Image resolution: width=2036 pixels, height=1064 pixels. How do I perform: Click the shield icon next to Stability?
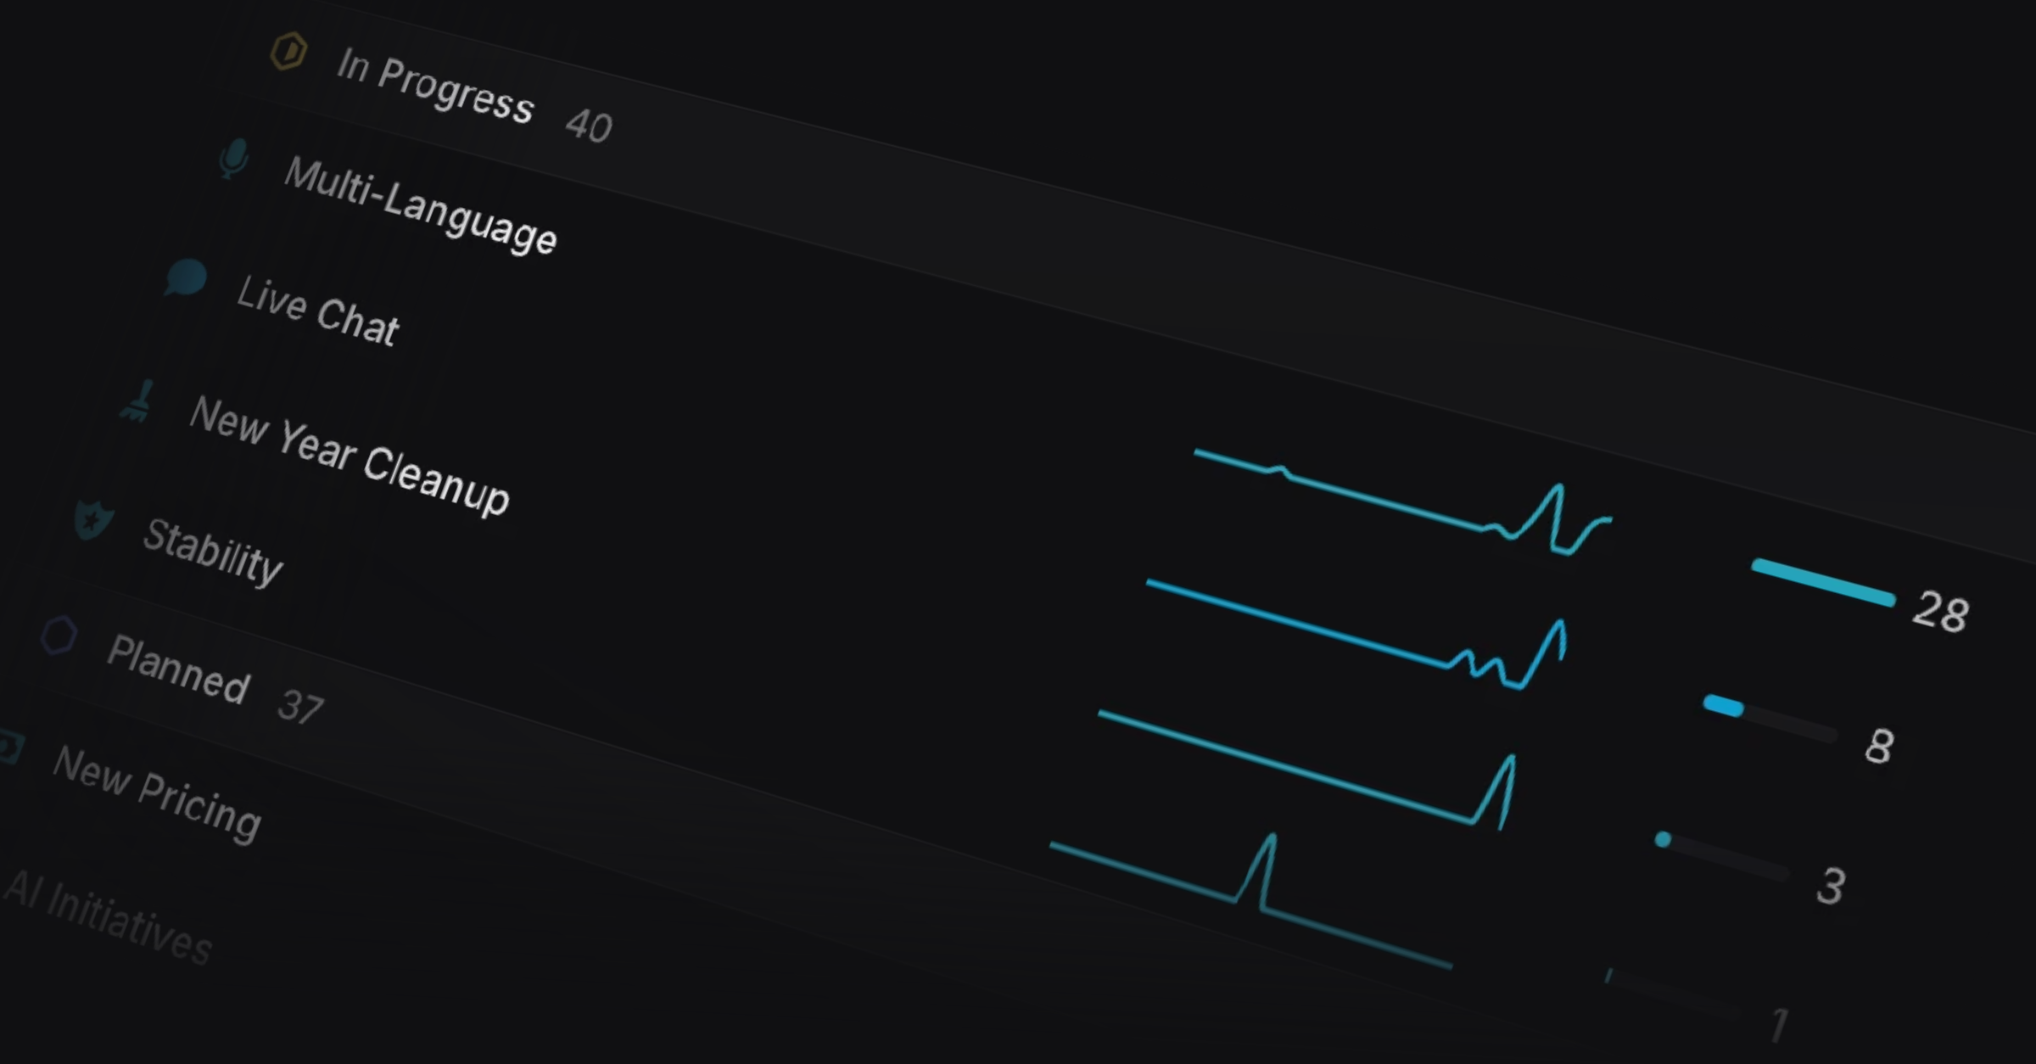[92, 518]
